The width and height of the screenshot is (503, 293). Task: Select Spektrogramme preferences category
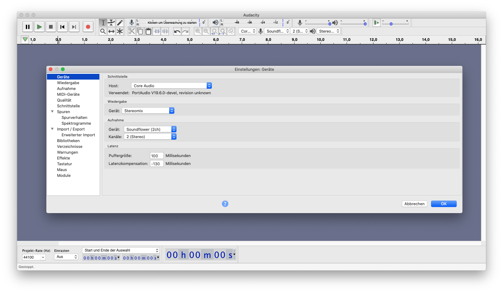76,123
